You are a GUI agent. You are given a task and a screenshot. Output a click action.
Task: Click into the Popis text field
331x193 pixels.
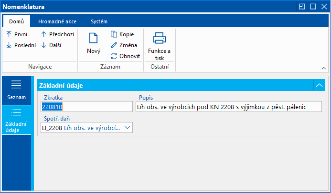(x=228, y=106)
